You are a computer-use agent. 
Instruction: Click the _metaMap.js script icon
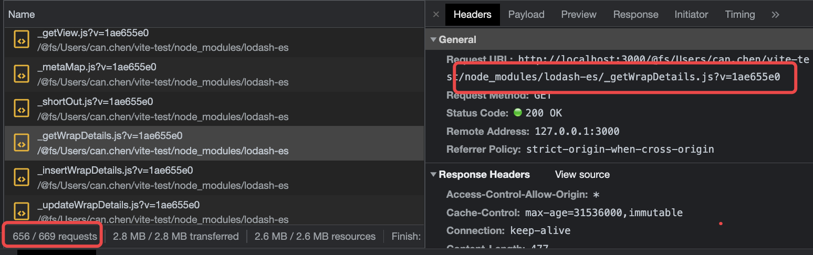tap(22, 74)
